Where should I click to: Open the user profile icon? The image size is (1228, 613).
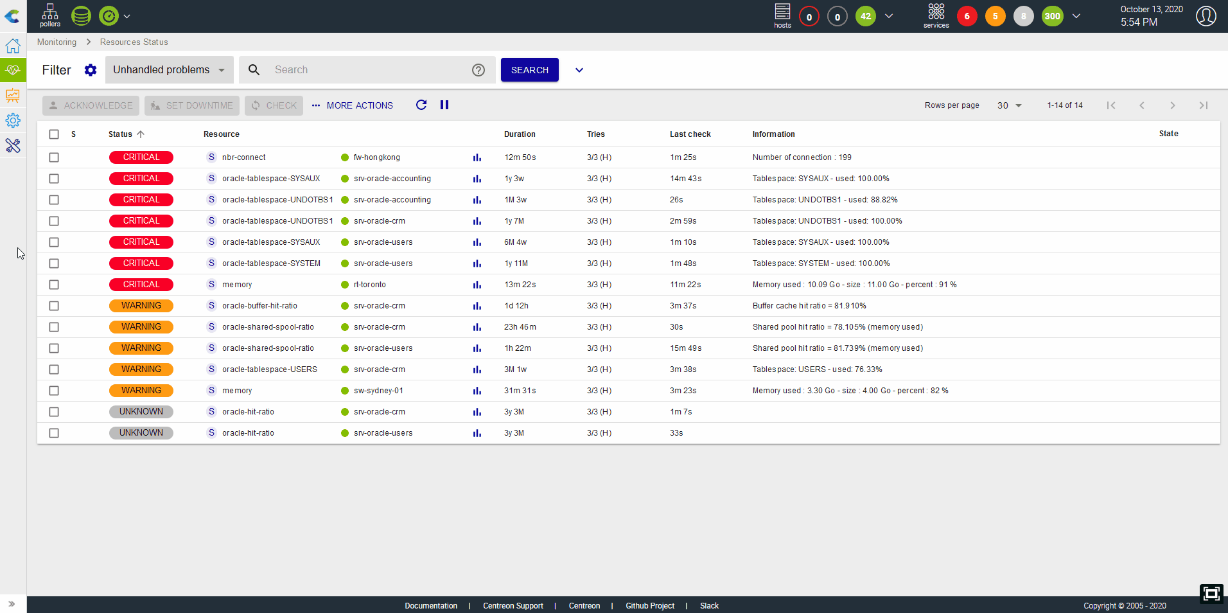click(1206, 16)
